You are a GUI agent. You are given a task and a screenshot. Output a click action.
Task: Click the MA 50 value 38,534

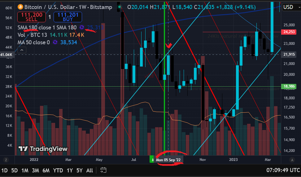(x=69, y=42)
